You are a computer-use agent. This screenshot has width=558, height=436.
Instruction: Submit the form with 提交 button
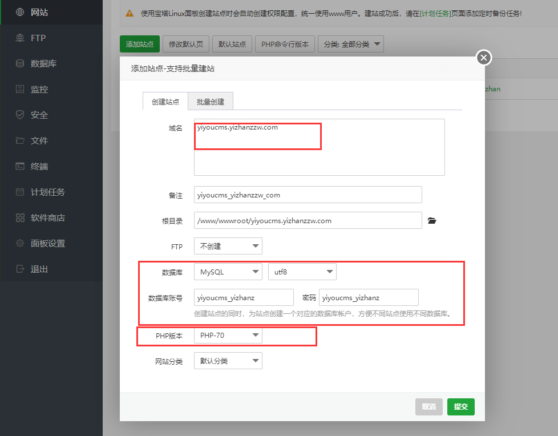pos(460,407)
